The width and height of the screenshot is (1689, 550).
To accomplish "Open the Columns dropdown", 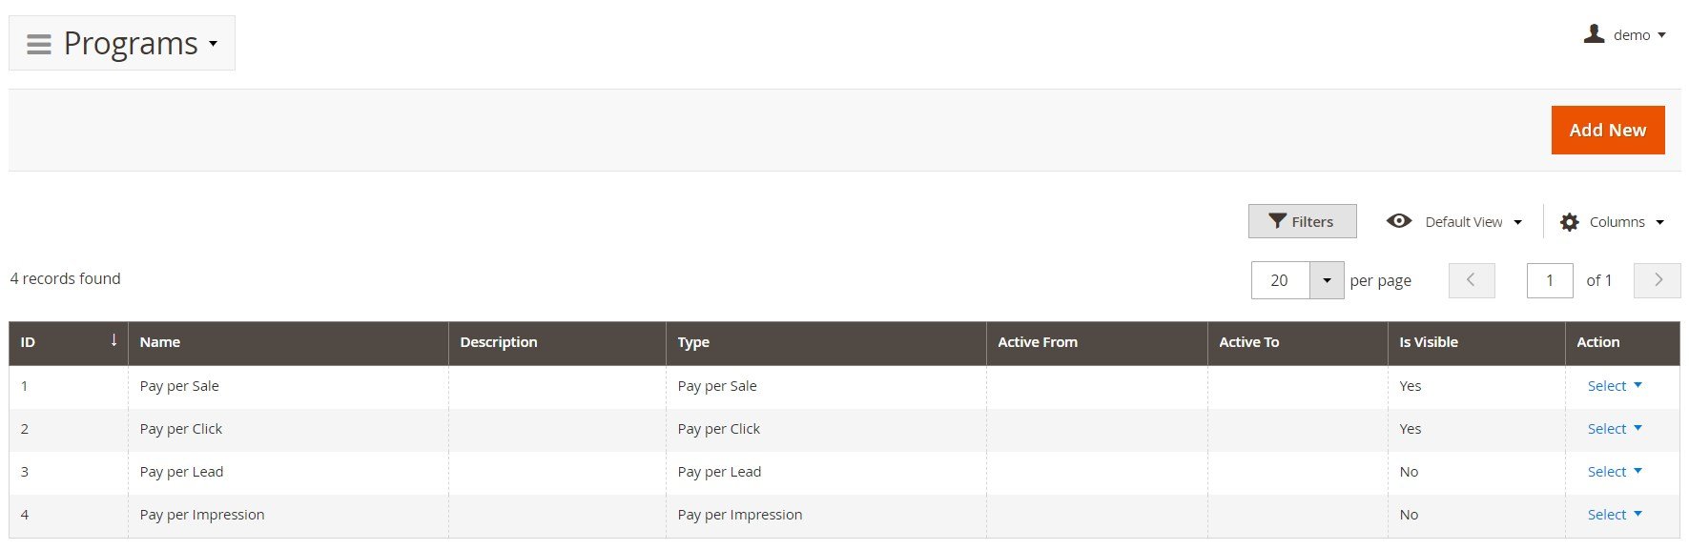I will (1612, 222).
